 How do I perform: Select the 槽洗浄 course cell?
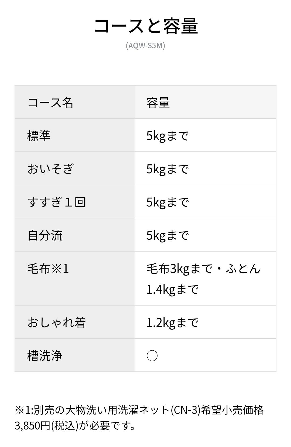(x=45, y=355)
